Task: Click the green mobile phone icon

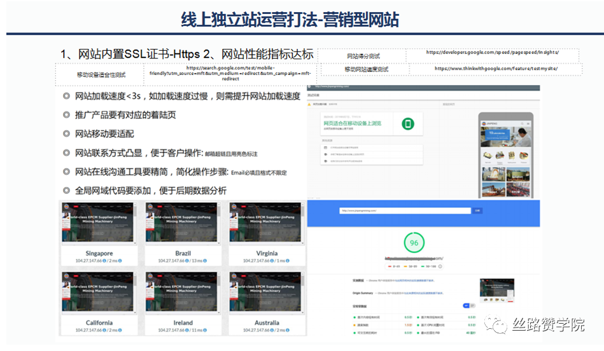Action: 407,124
